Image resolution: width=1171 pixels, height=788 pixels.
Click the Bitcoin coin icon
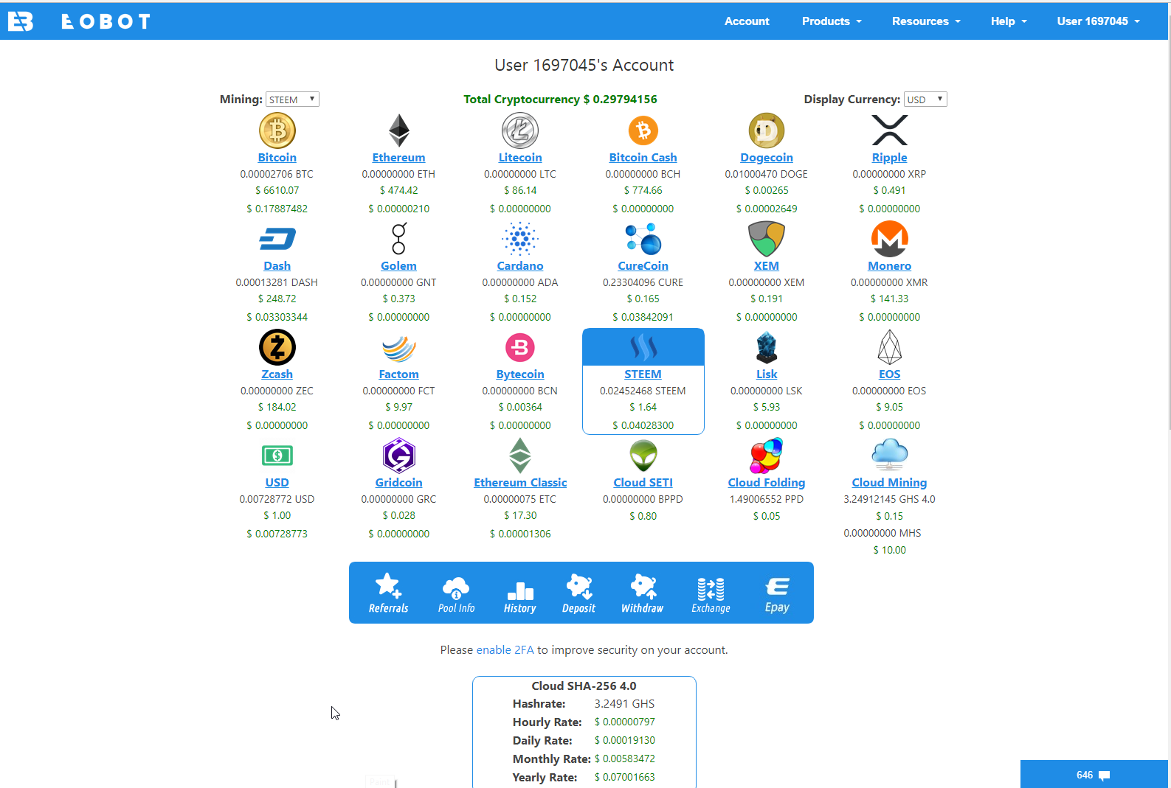pyautogui.click(x=277, y=130)
